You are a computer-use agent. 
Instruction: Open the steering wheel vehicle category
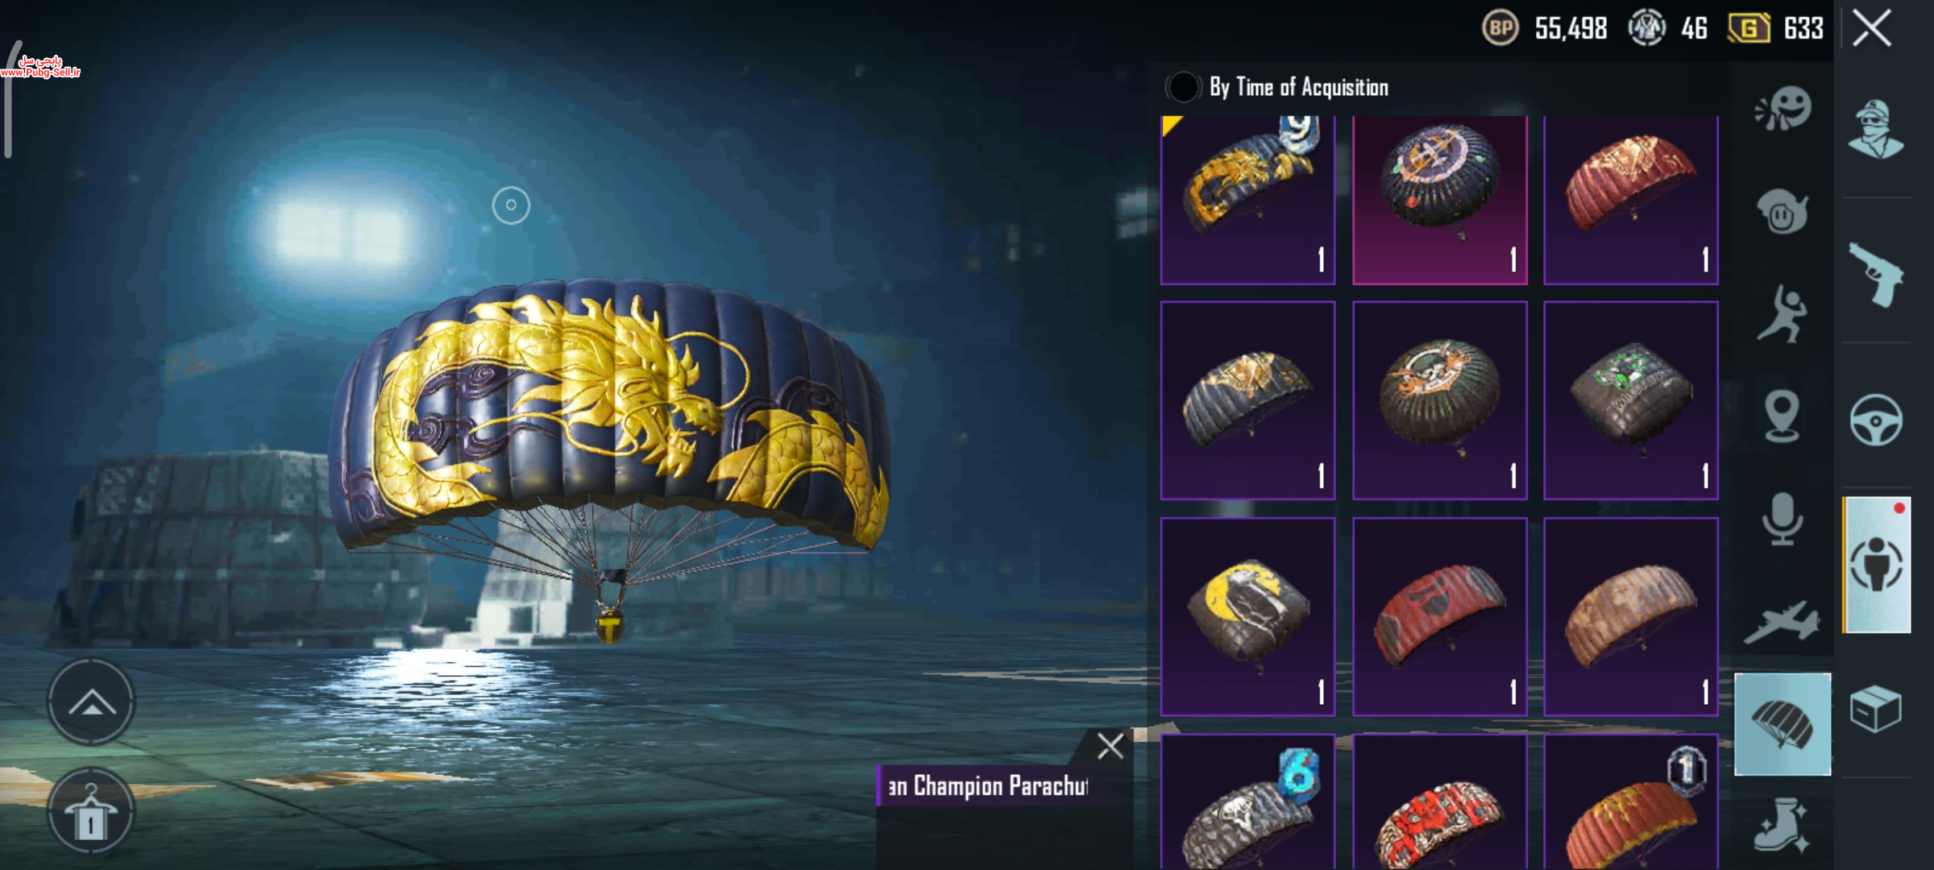1876,420
